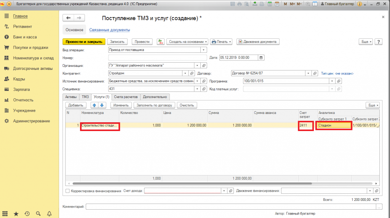Click the Заполнить по договору button

[155, 105]
